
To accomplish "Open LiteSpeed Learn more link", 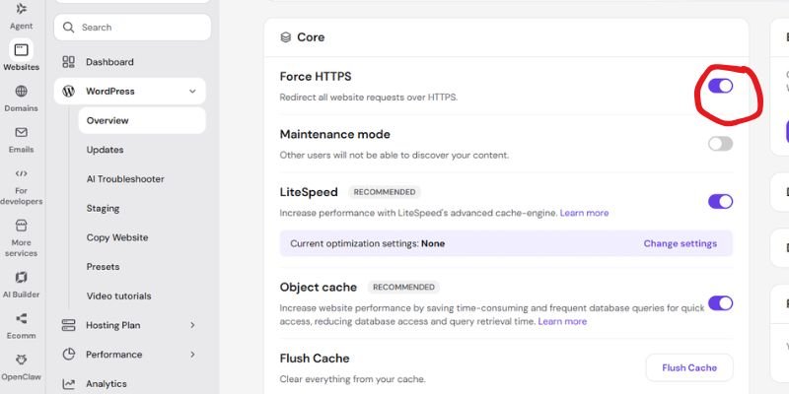I will point(584,213).
